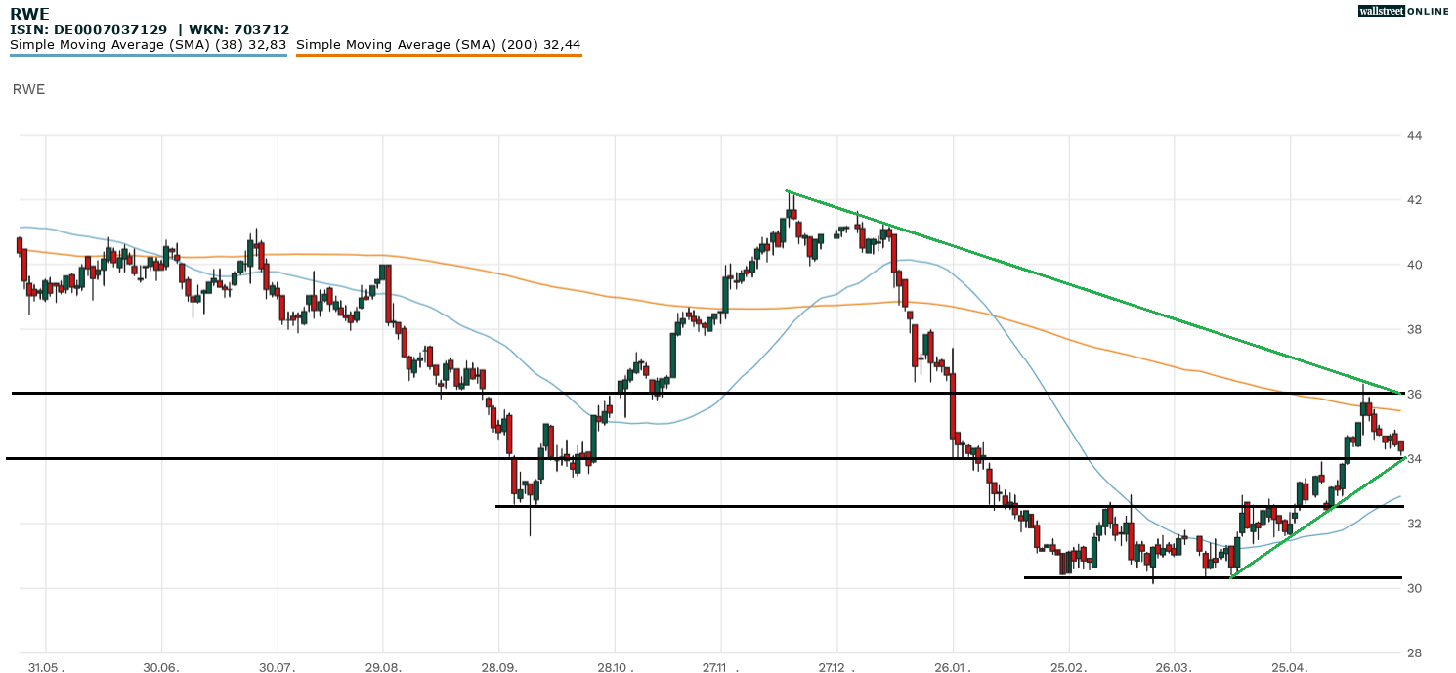Click the bold RWE chart title

(29, 15)
